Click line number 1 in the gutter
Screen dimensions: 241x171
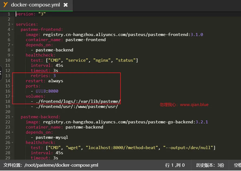click(9, 14)
